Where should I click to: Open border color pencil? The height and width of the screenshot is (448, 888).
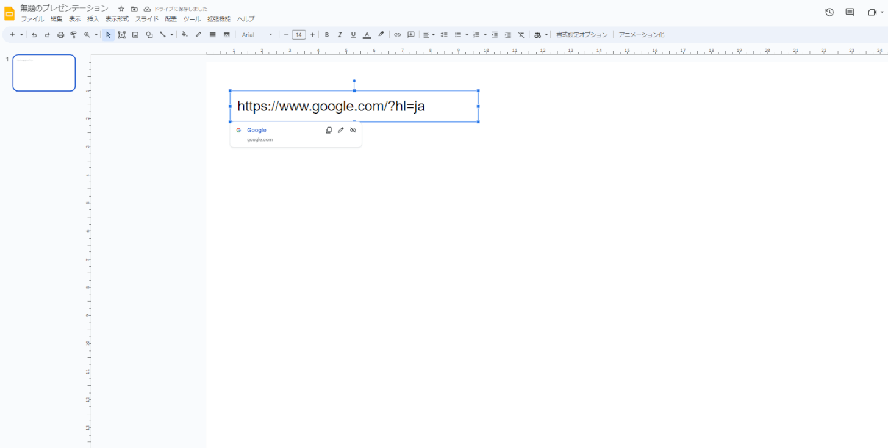198,35
